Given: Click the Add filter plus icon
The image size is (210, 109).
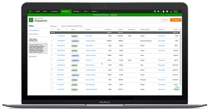Looking at the screenshot, I should tap(30, 57).
